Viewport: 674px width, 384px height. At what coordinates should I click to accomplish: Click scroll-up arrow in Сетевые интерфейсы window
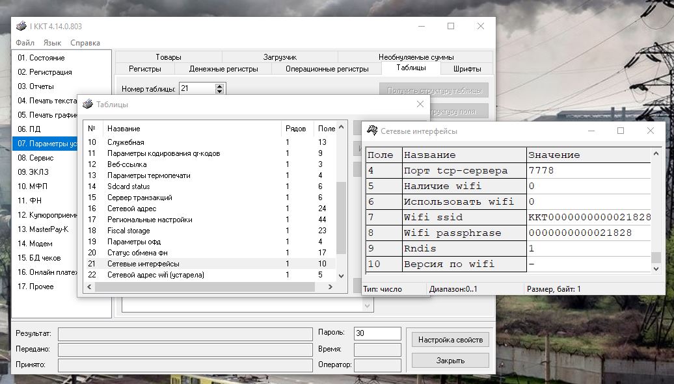tap(656, 153)
